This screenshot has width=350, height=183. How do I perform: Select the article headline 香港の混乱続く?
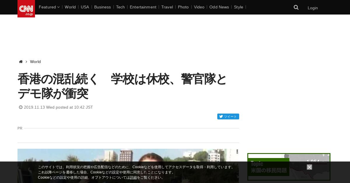(122, 86)
